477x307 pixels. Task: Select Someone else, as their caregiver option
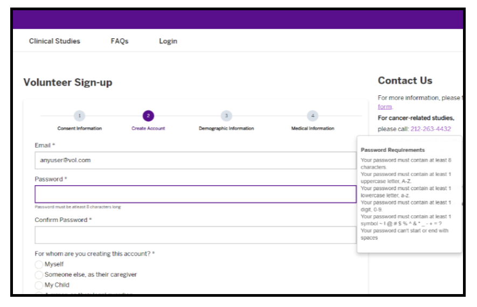coord(39,275)
